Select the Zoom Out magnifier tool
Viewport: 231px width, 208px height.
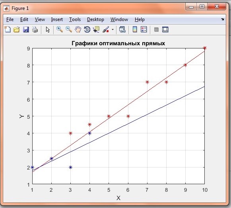[69, 29]
